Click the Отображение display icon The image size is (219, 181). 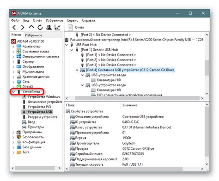[18, 67]
